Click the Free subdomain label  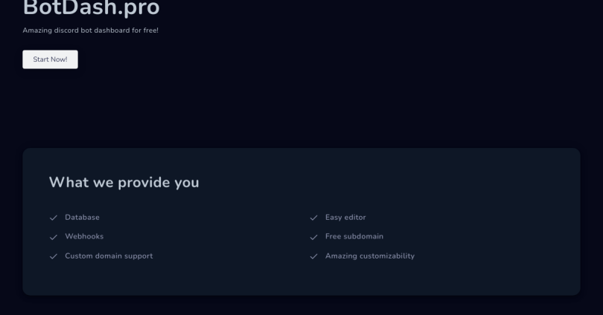pyautogui.click(x=354, y=237)
